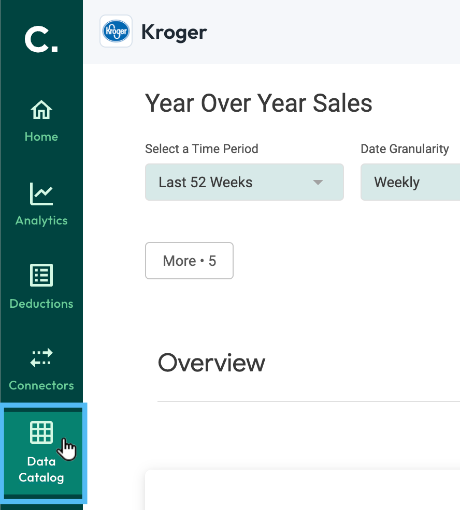Go to the Deductions page

coord(41,287)
